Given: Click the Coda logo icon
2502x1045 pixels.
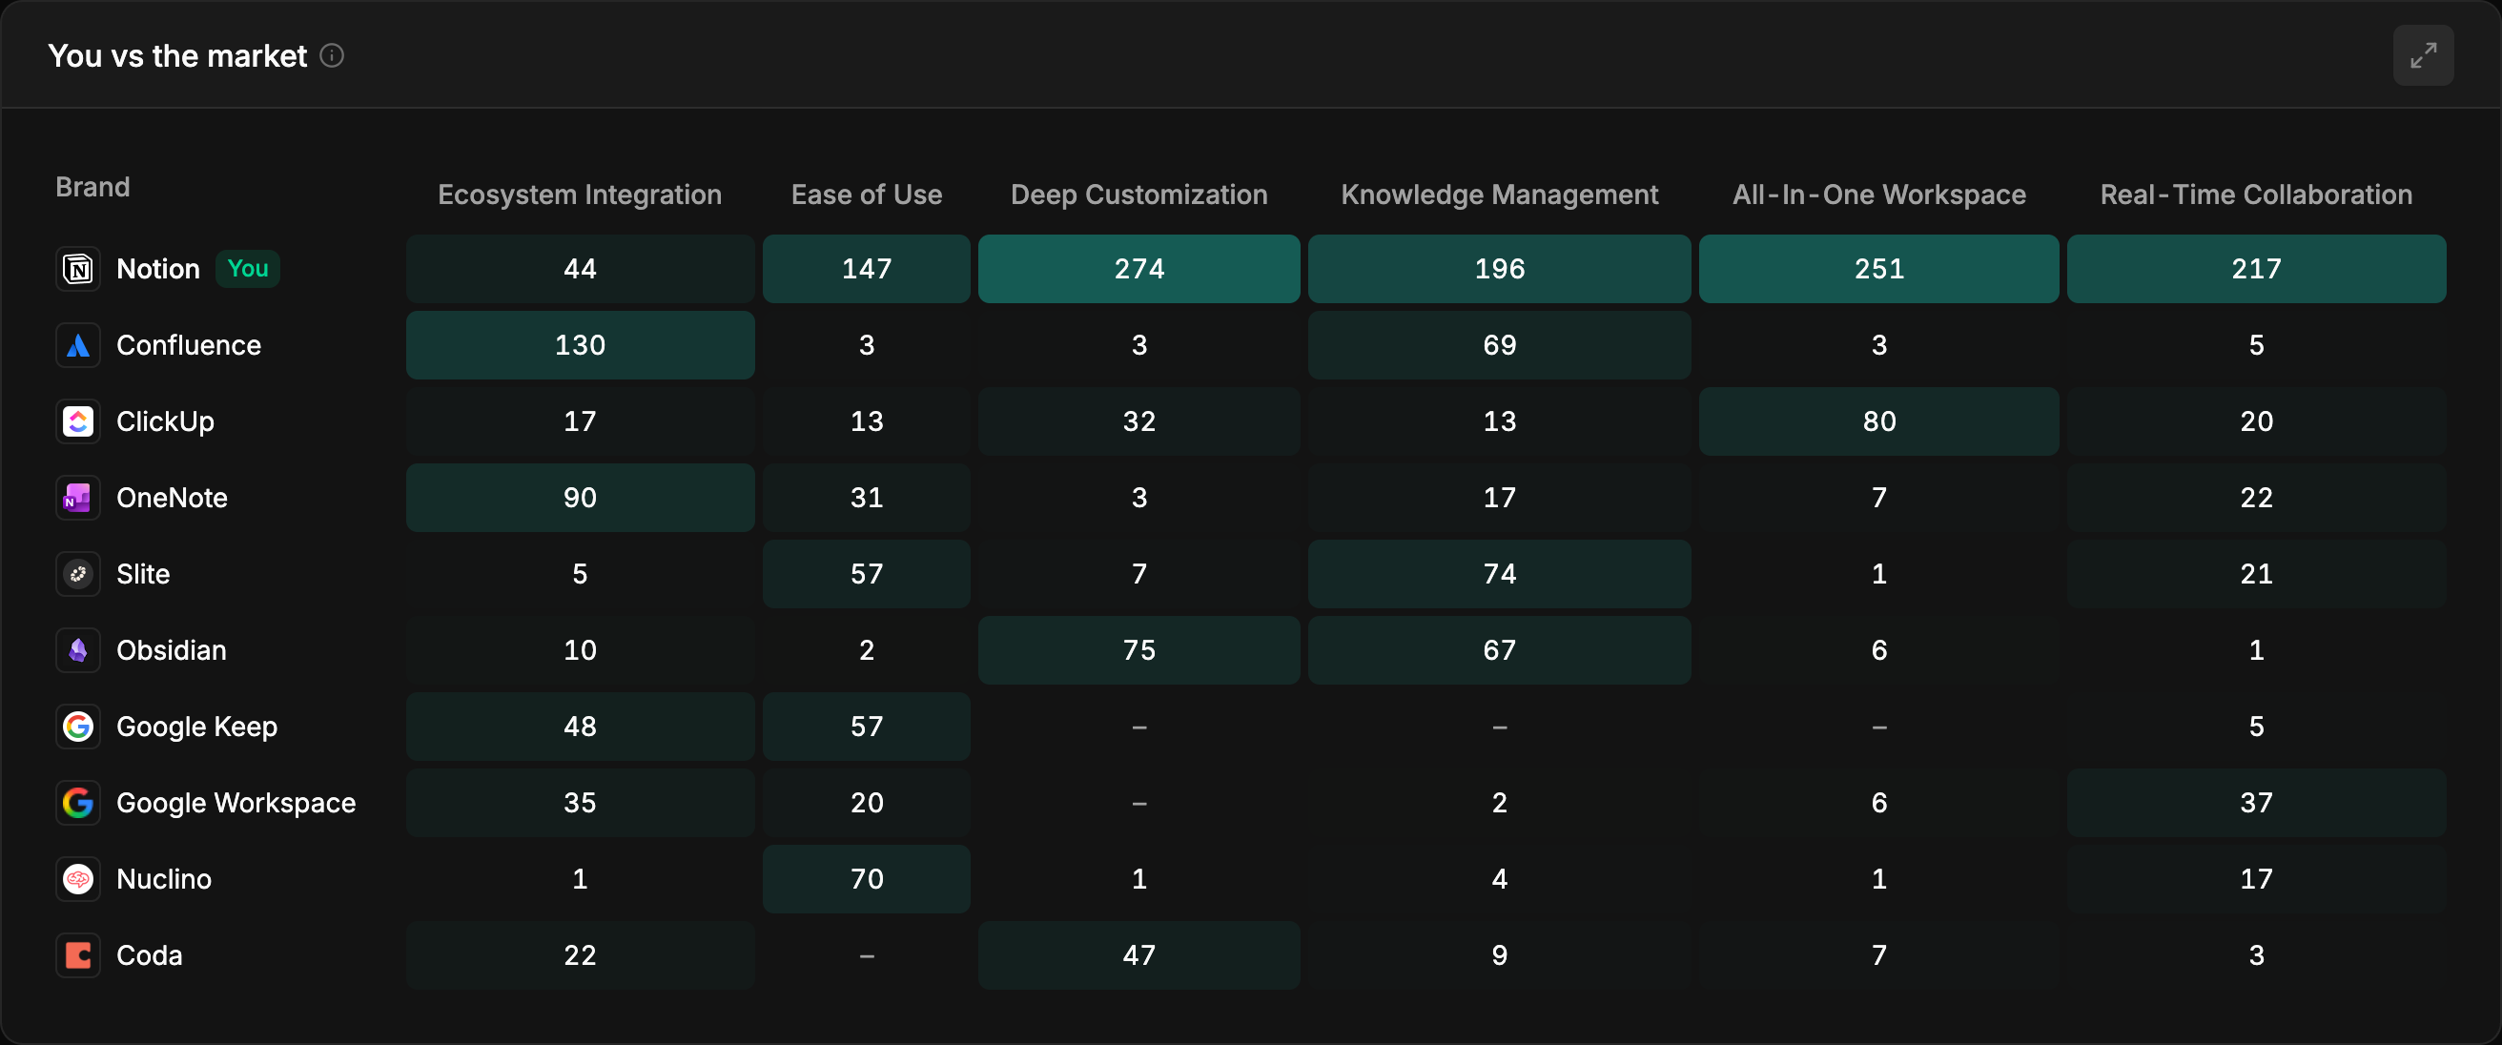Looking at the screenshot, I should [x=77, y=954].
